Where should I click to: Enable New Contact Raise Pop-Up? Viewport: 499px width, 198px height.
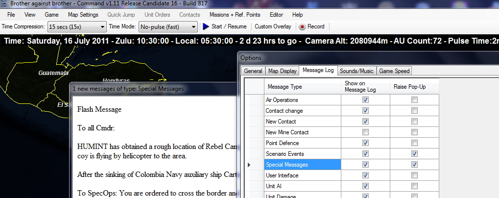414,122
